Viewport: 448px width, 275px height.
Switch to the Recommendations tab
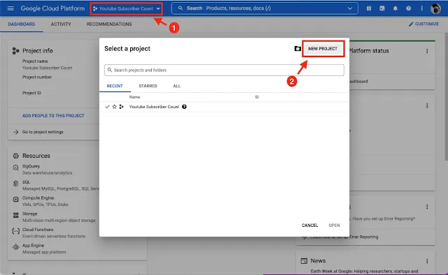point(109,24)
